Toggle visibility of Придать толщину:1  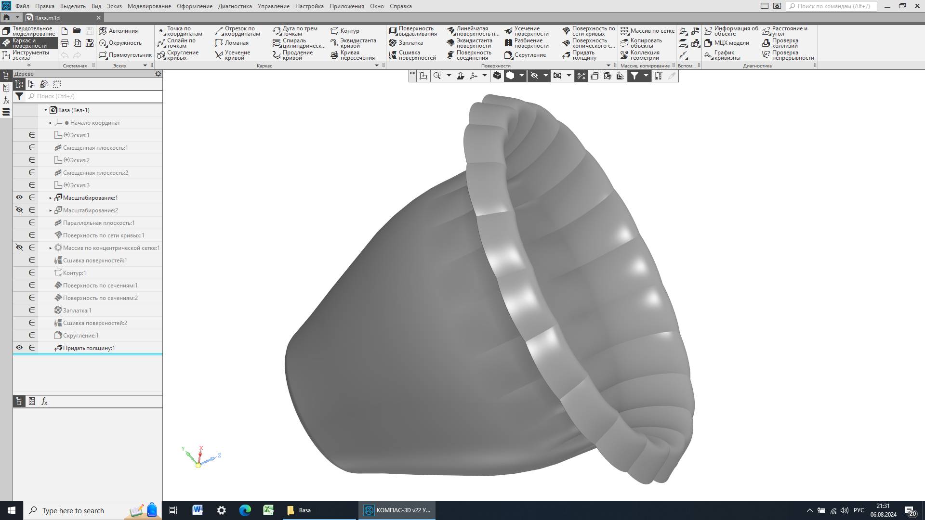[19, 348]
